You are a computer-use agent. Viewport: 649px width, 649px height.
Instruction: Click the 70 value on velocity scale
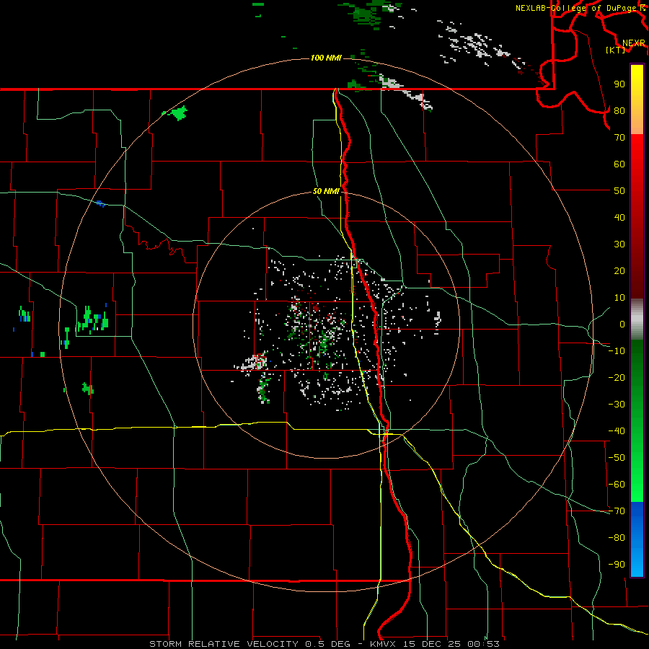point(619,138)
